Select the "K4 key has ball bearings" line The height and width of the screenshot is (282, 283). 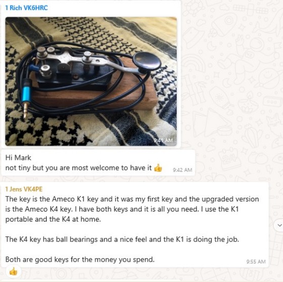coord(122,239)
